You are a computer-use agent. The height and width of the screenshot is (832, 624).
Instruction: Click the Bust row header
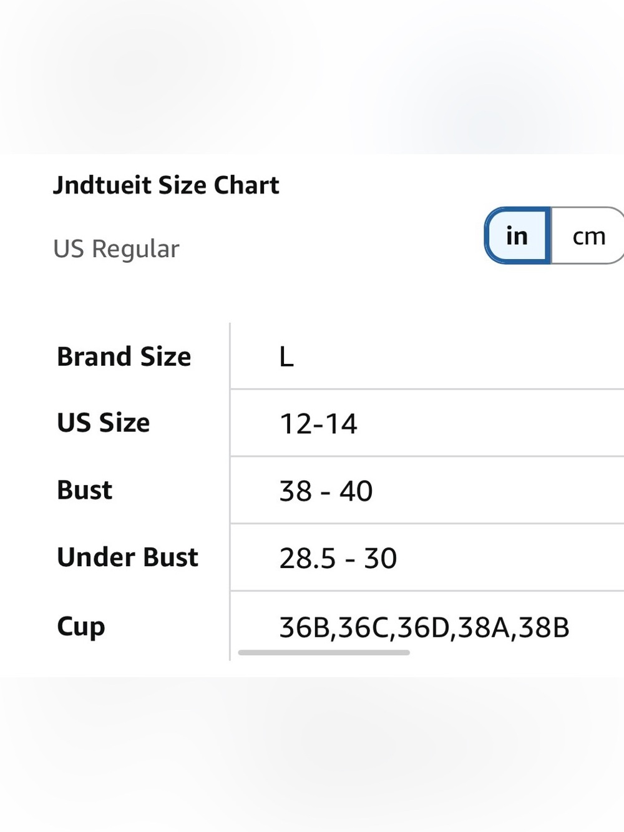point(84,490)
